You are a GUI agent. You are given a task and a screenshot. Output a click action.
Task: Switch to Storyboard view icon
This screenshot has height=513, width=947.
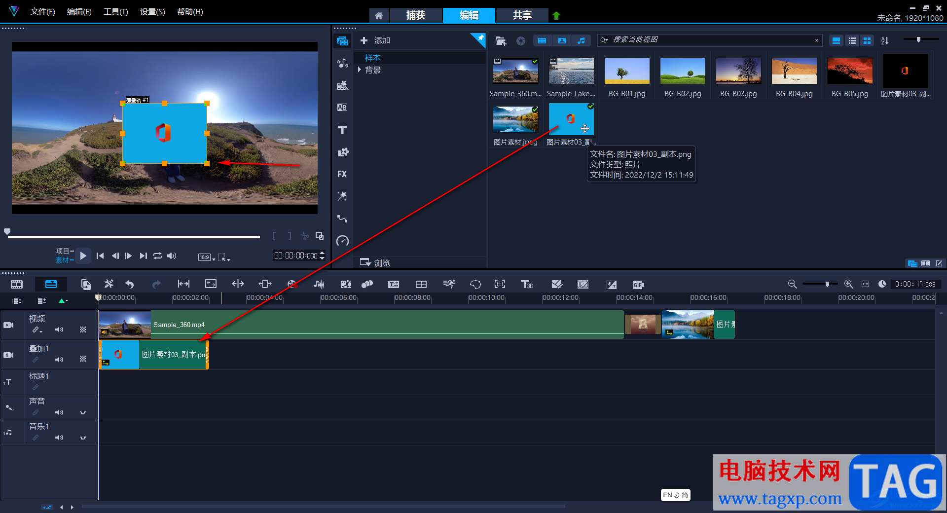pyautogui.click(x=17, y=284)
